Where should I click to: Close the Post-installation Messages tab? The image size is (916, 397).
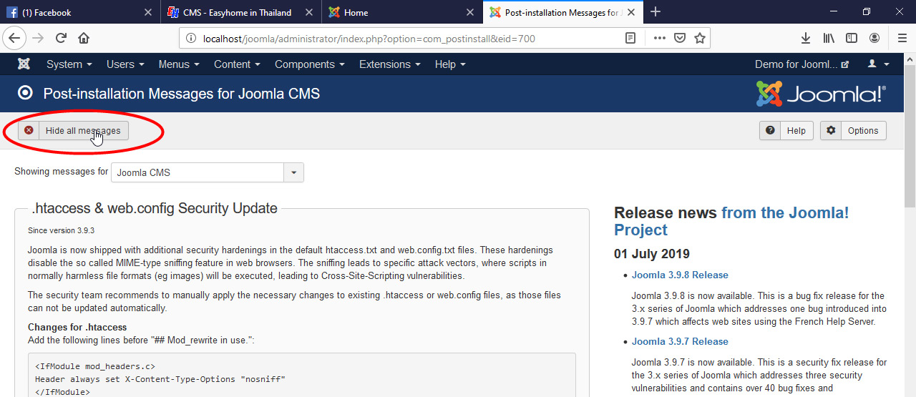(x=631, y=12)
